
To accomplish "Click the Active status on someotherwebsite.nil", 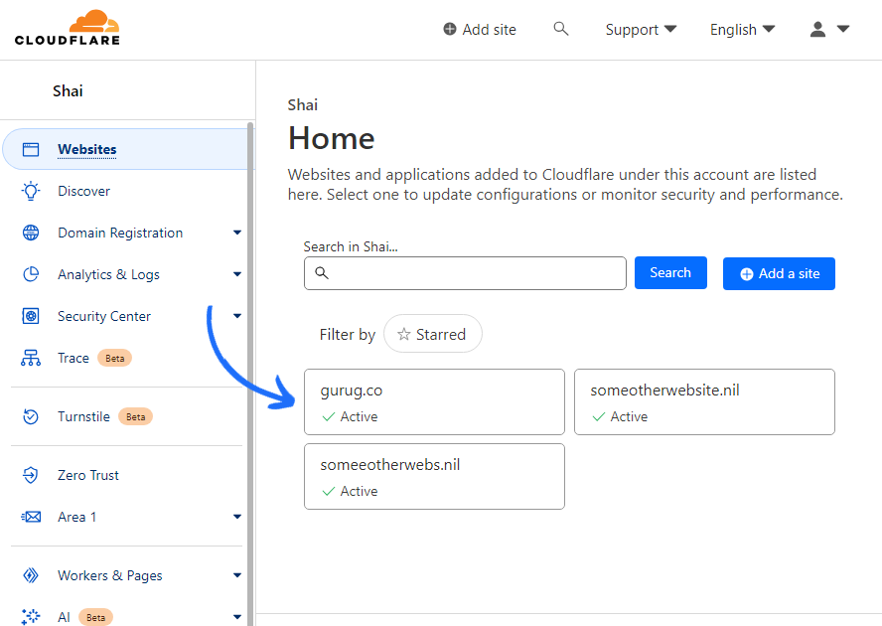I will 620,416.
